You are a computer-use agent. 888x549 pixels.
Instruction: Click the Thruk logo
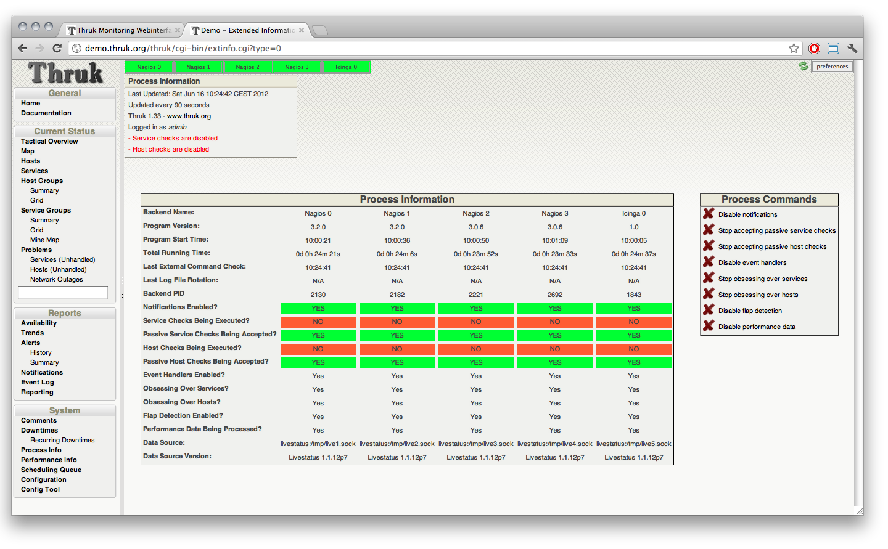click(65, 73)
